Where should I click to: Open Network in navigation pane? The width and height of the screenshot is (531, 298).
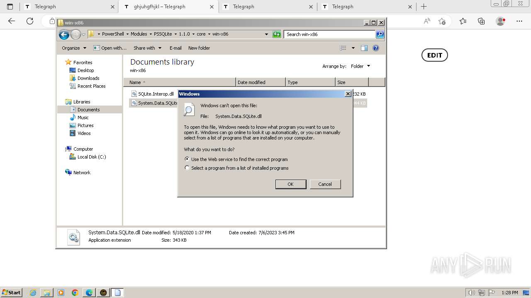(82, 173)
